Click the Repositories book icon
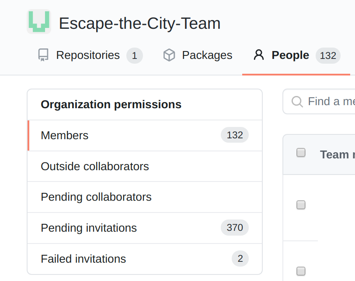Image resolution: width=355 pixels, height=281 pixels. pyautogui.click(x=43, y=55)
